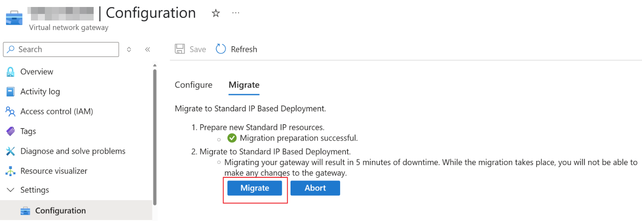Collapse the Settings section chevron
Image resolution: width=642 pixels, height=221 pixels.
click(x=10, y=190)
